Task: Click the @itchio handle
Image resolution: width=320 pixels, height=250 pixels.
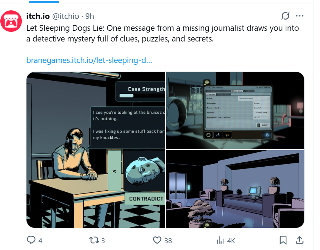Action: tap(66, 16)
